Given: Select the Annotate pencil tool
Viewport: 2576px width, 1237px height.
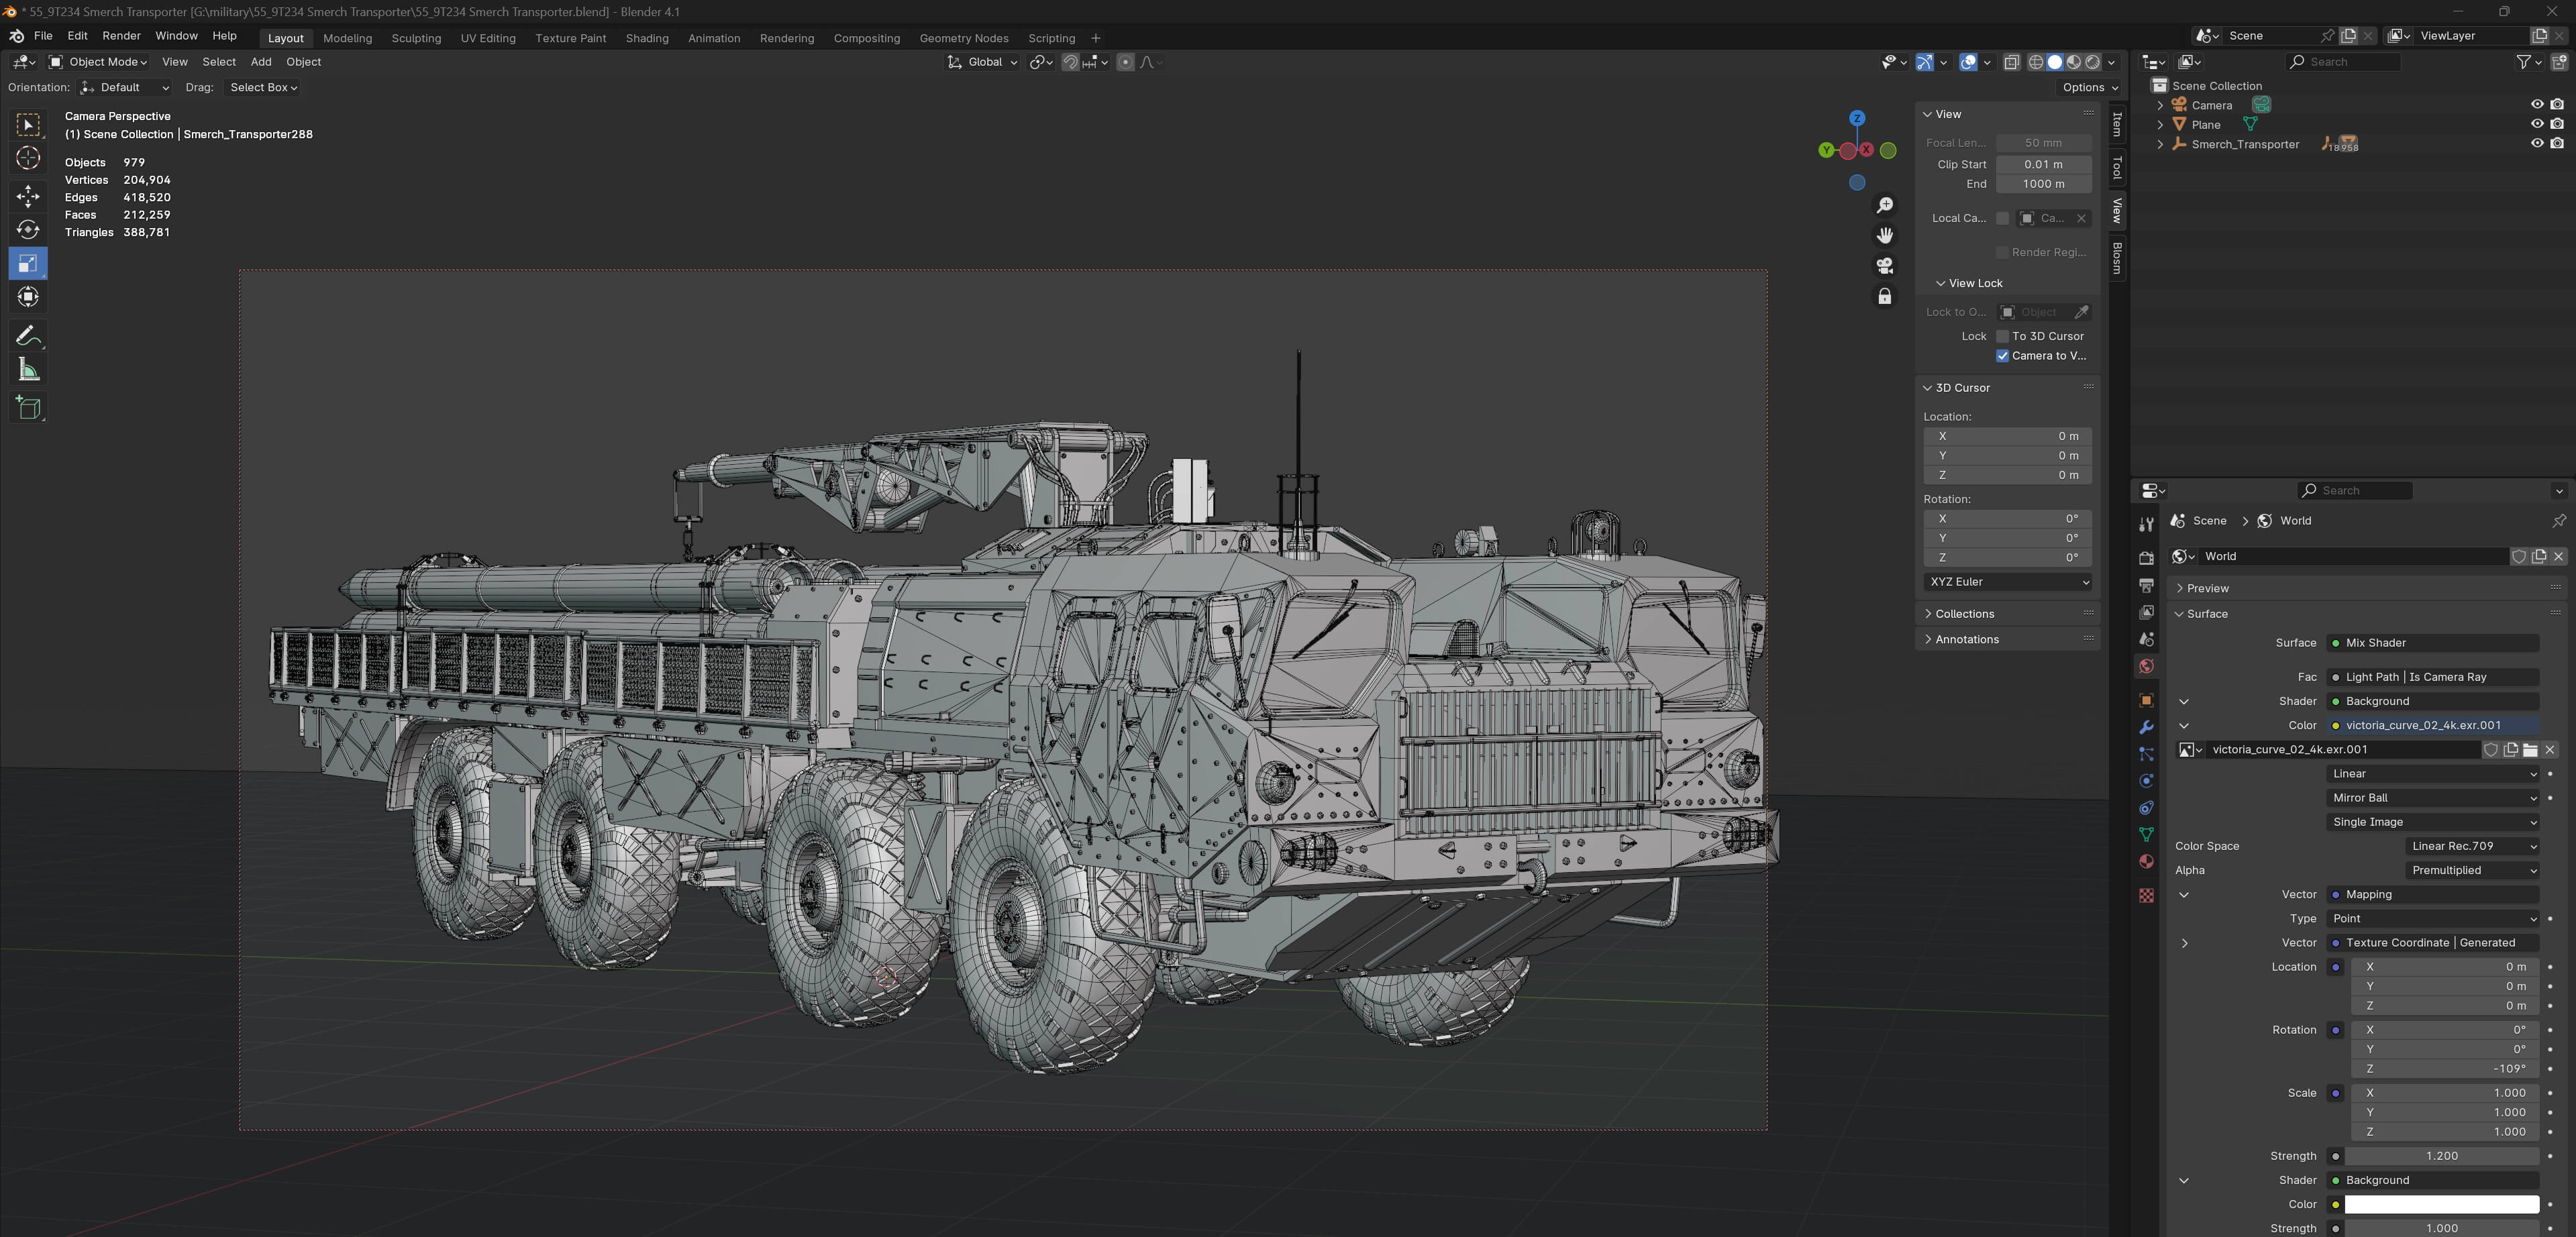Looking at the screenshot, I should click(x=28, y=335).
